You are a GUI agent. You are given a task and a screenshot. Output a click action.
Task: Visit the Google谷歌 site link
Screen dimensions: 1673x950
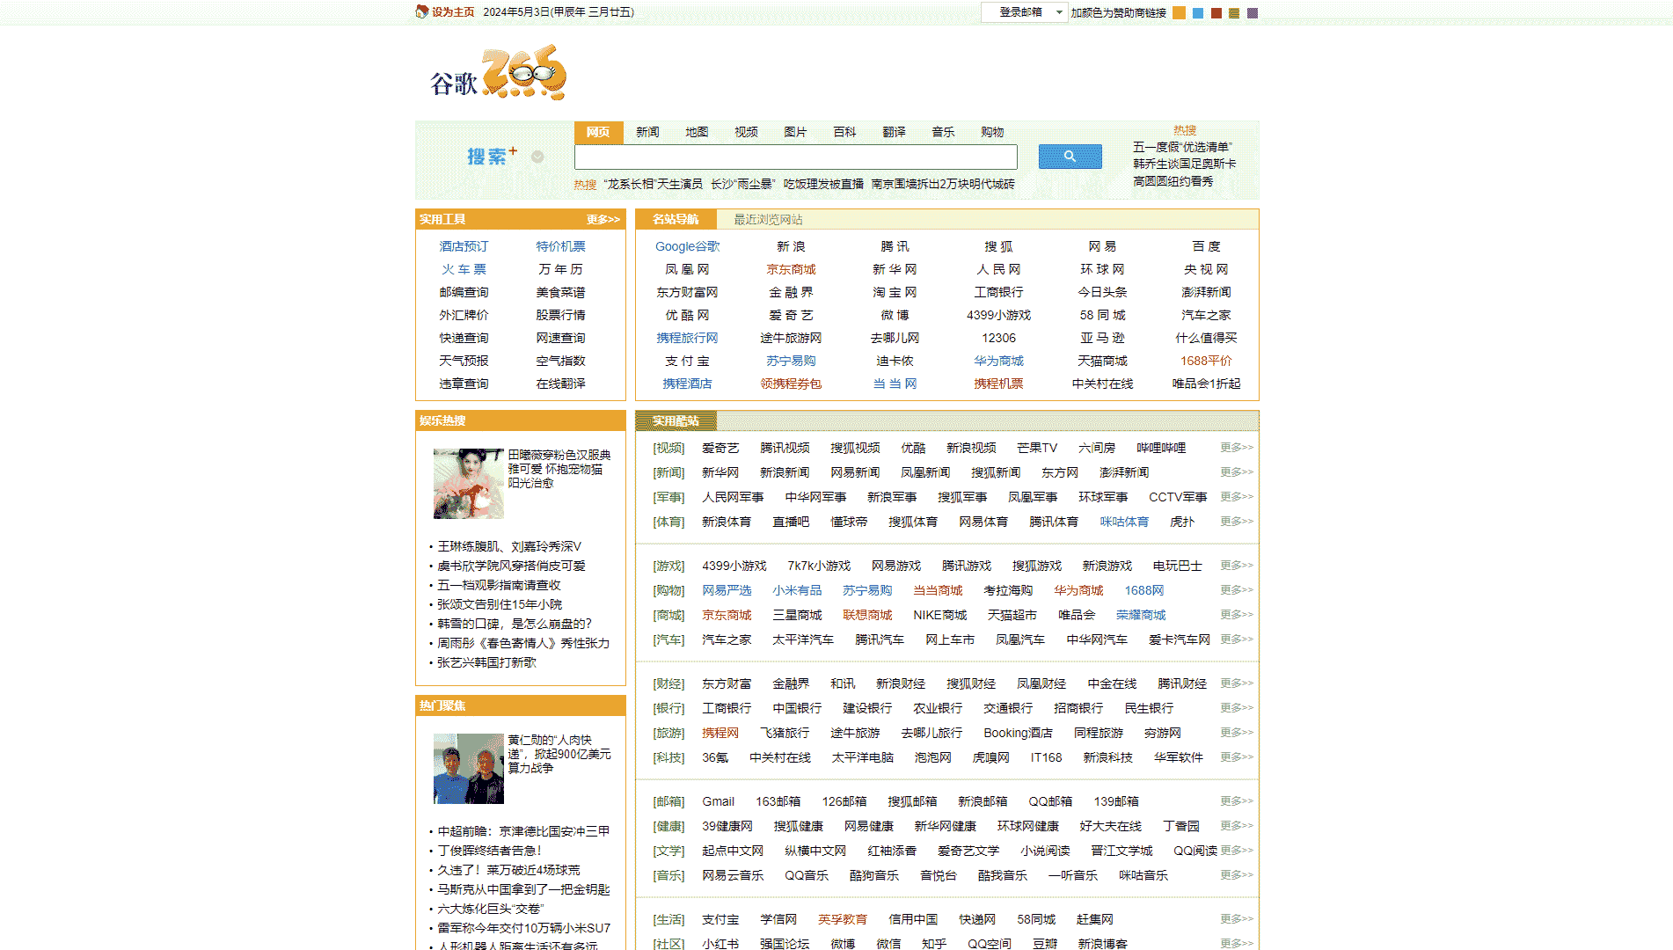687,246
